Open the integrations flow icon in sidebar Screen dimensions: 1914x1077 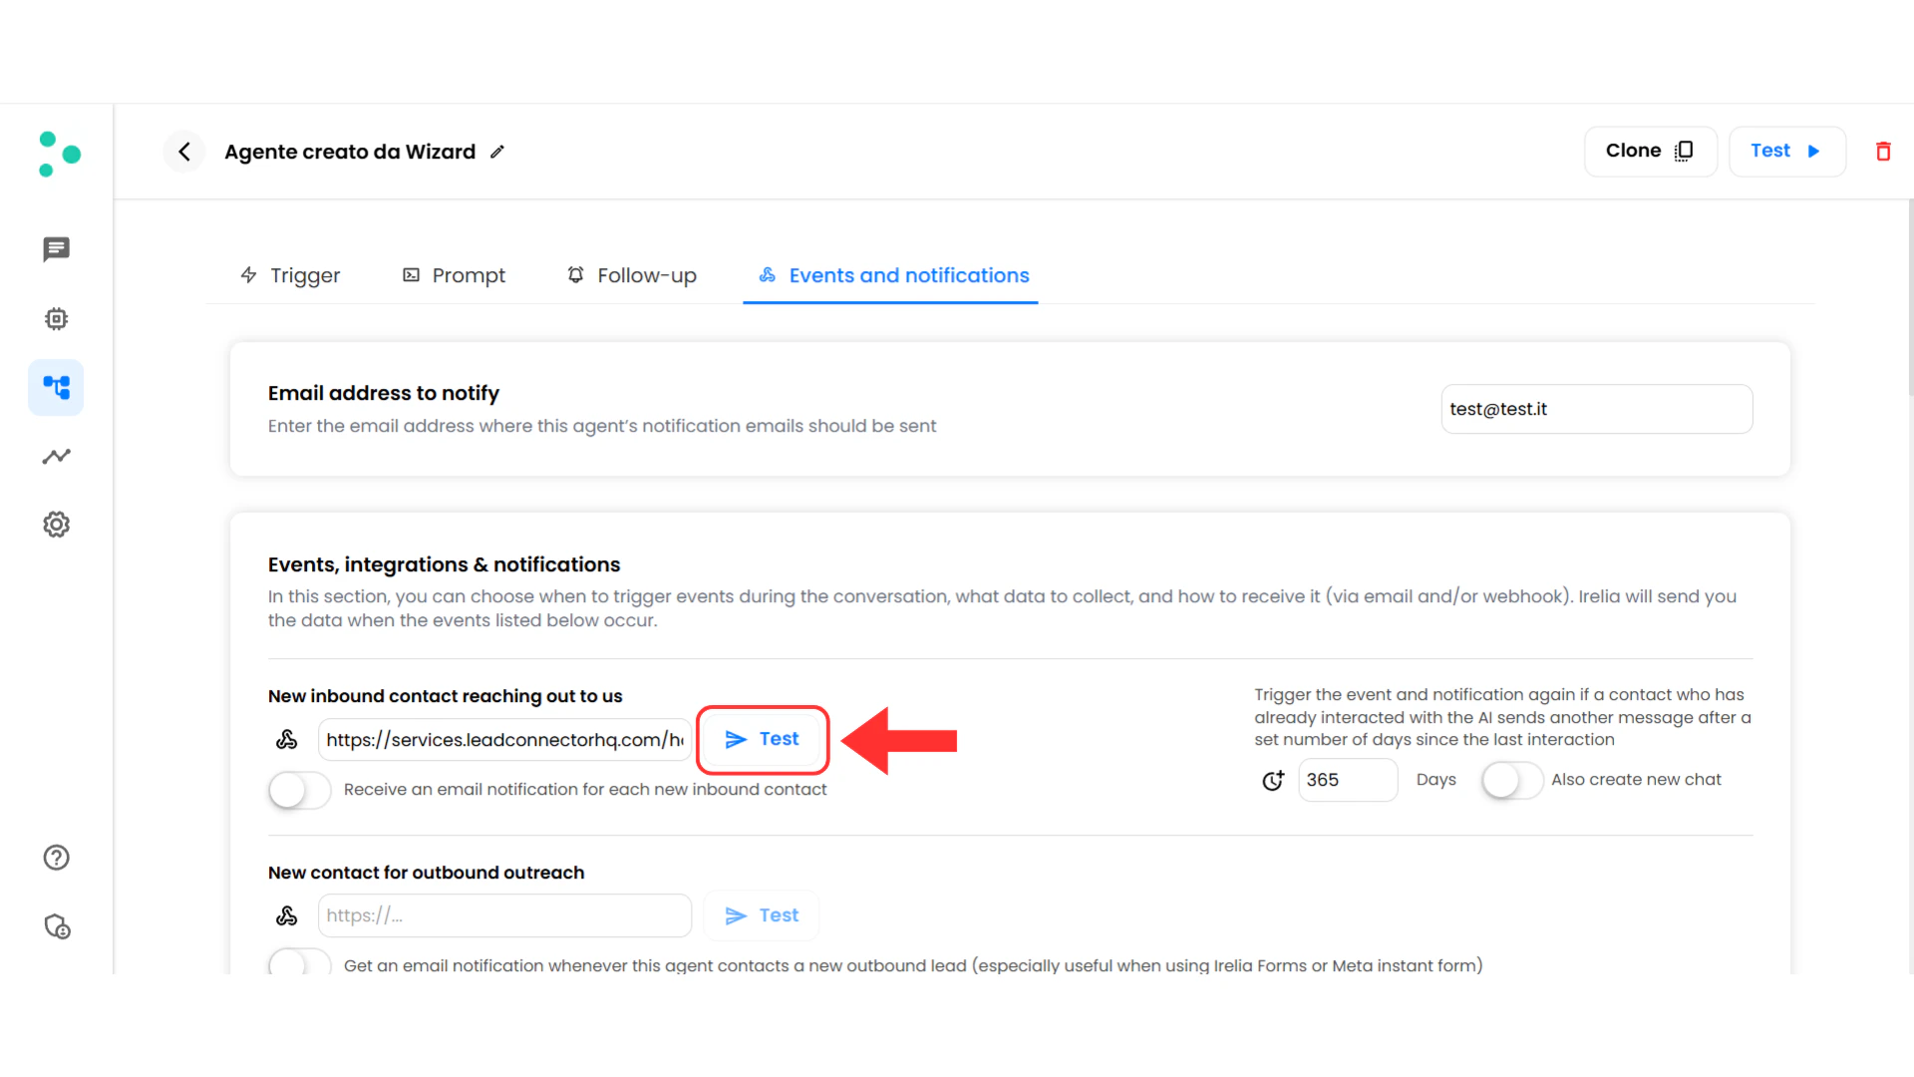56,387
